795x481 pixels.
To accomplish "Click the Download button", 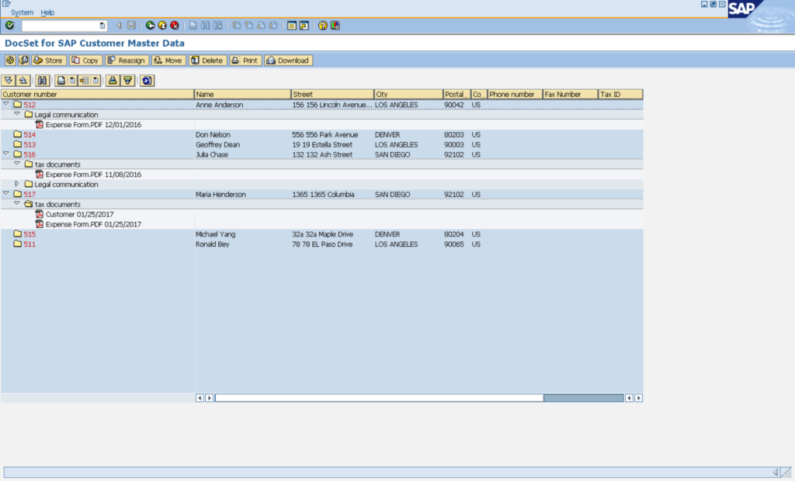I will pyautogui.click(x=287, y=61).
